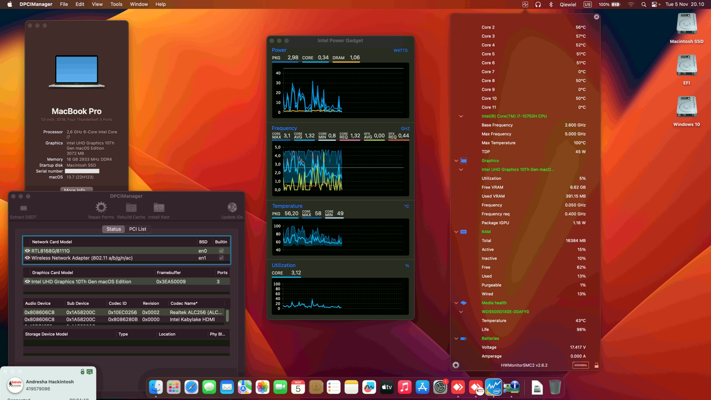Uncheck the Builtin checkbox for en0
The width and height of the screenshot is (711, 400).
(x=221, y=251)
